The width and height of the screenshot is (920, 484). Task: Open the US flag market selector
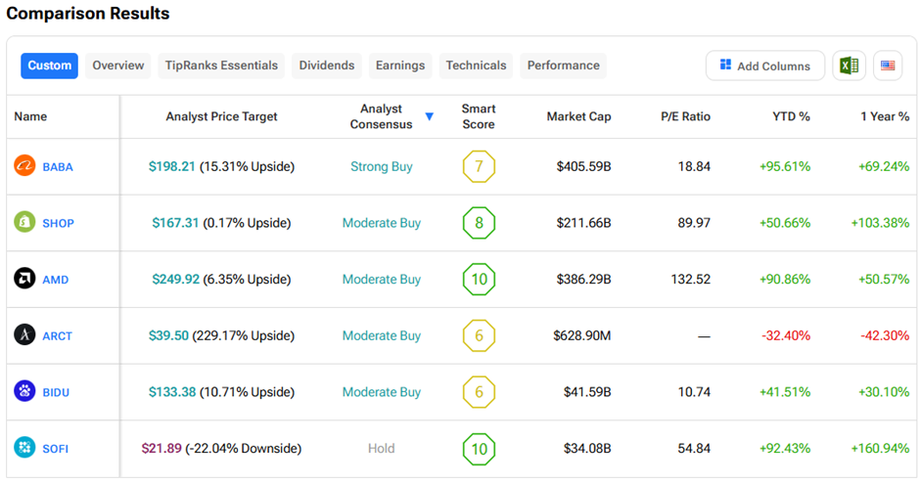(888, 66)
